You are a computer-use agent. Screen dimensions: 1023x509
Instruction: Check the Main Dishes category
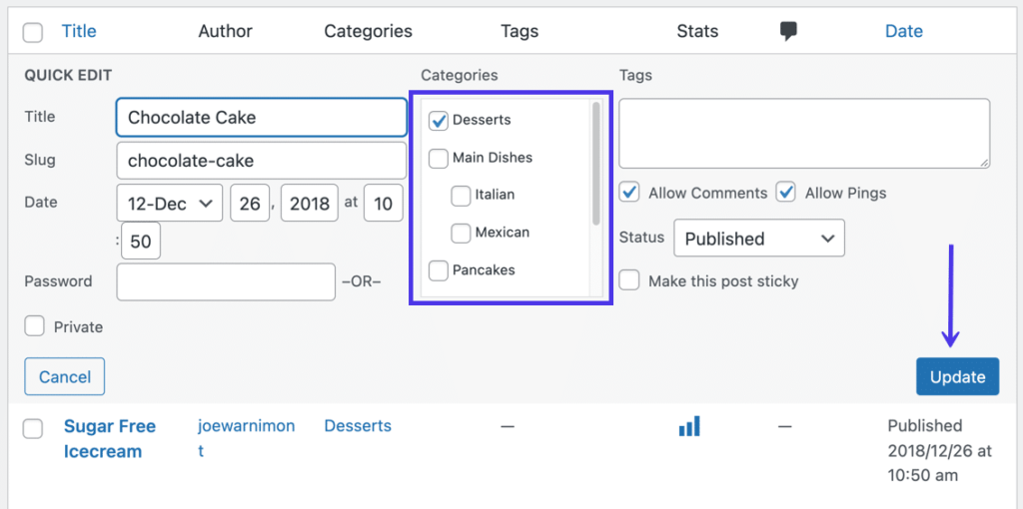[x=439, y=158]
